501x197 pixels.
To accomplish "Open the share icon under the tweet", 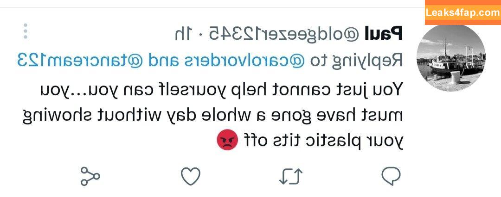I will click(90, 176).
